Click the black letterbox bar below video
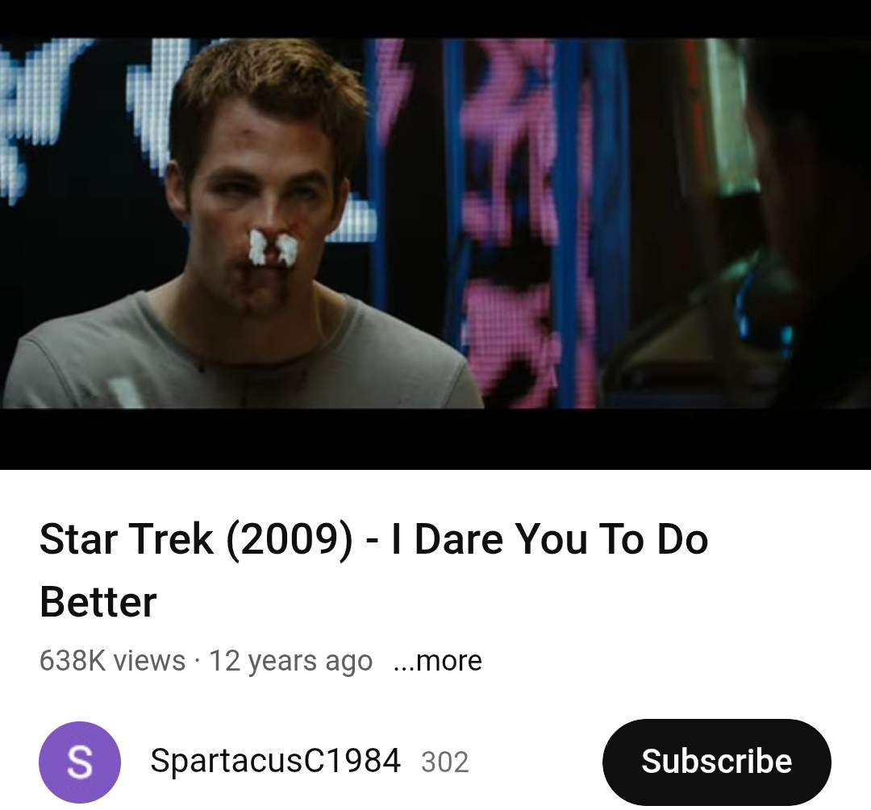Viewport: 871px width, 810px height. pyautogui.click(x=435, y=438)
